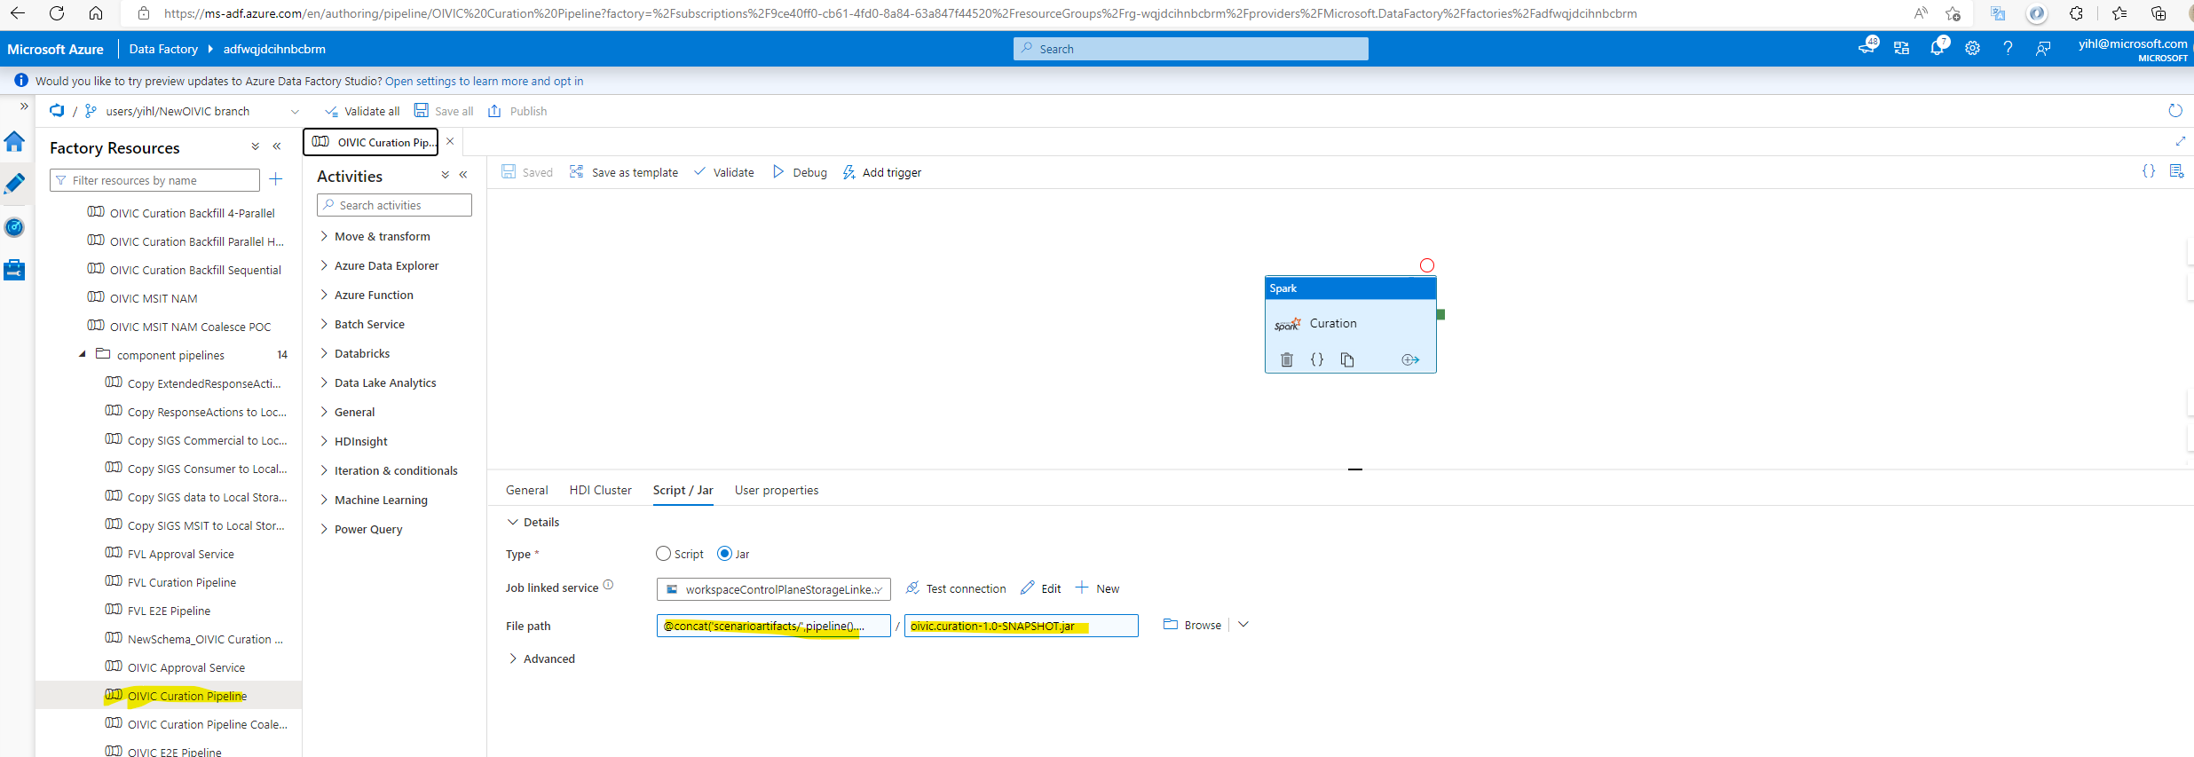Expand the canvas to full screen
The width and height of the screenshot is (2194, 757).
coord(2180,141)
